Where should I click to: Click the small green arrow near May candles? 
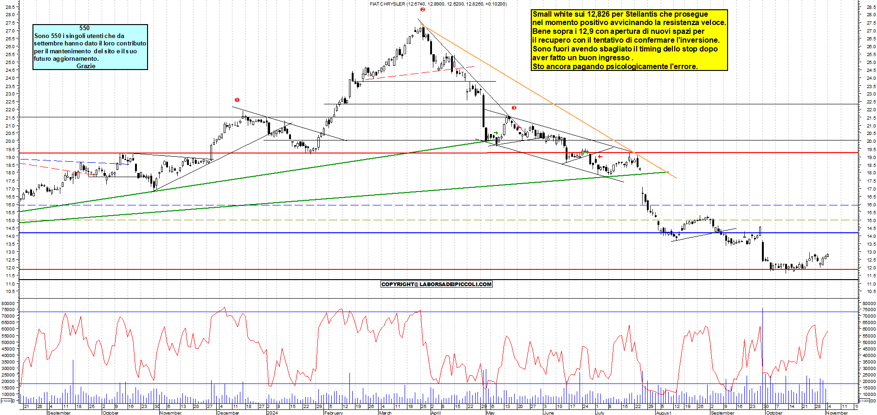496,133
